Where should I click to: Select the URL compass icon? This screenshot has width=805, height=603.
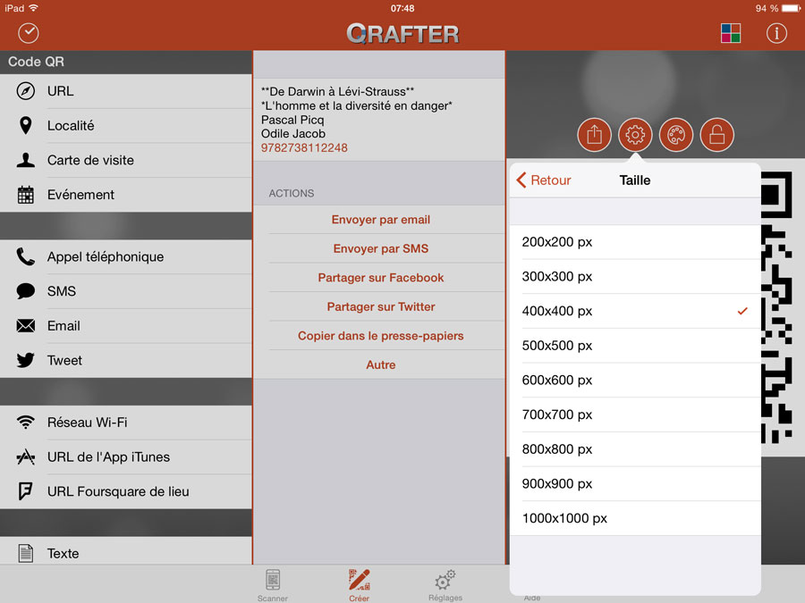pyautogui.click(x=25, y=91)
